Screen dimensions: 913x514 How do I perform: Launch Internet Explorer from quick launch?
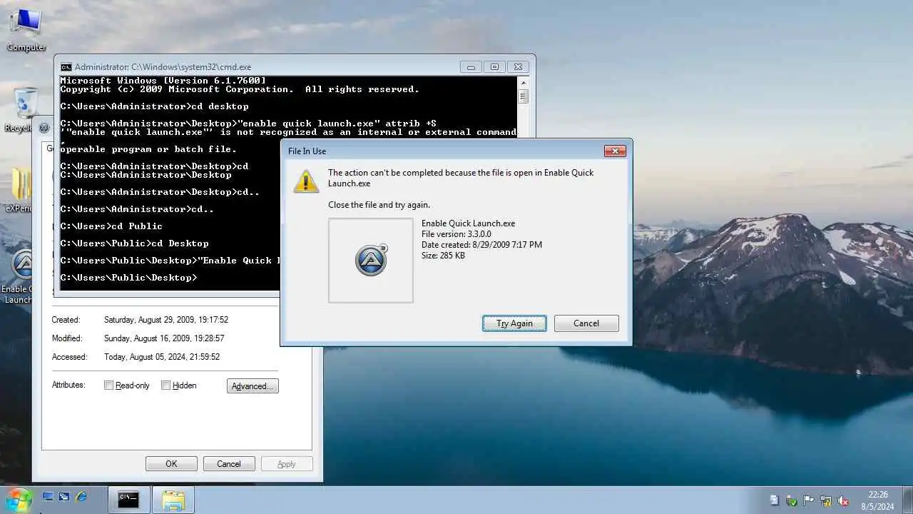pos(81,497)
